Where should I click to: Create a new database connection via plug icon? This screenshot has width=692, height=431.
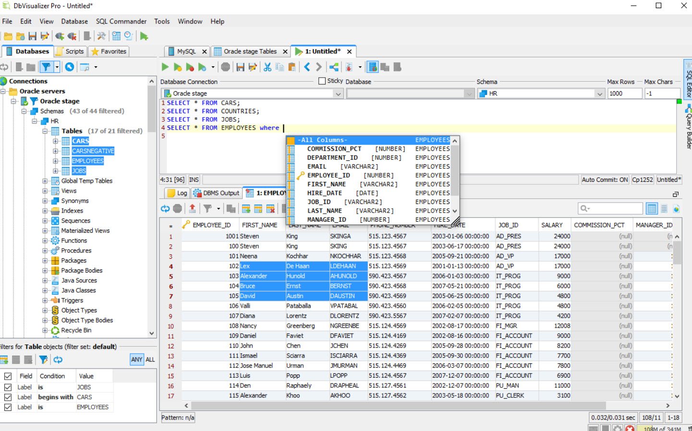click(x=59, y=35)
